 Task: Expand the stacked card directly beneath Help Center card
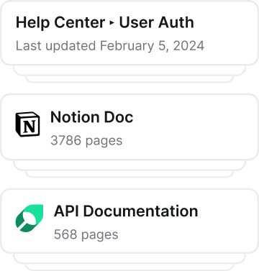point(129,70)
